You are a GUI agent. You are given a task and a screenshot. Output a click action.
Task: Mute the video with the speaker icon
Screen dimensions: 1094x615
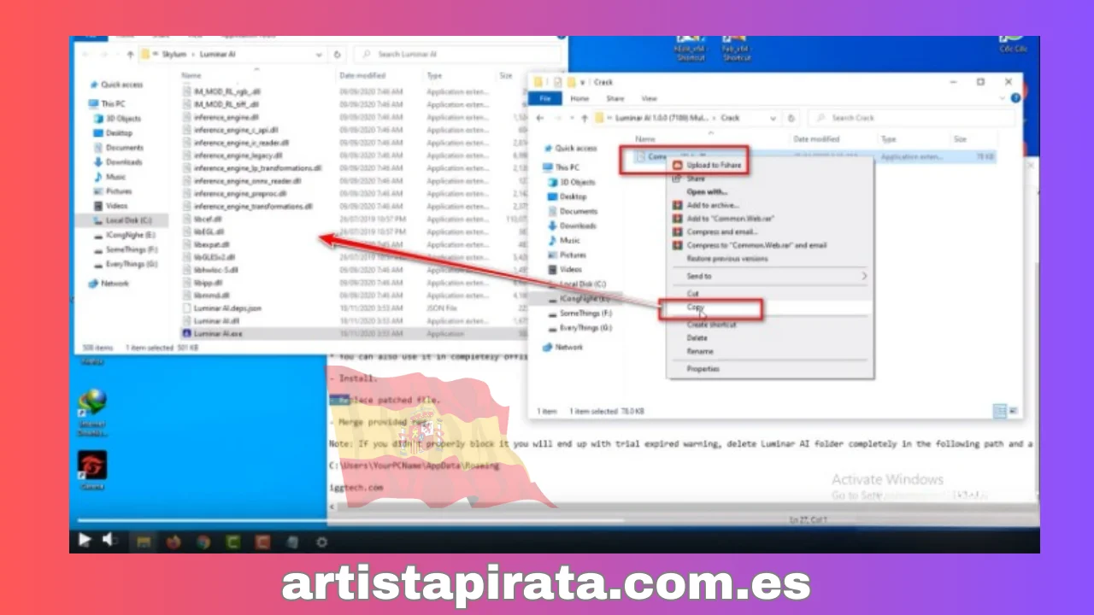click(110, 540)
